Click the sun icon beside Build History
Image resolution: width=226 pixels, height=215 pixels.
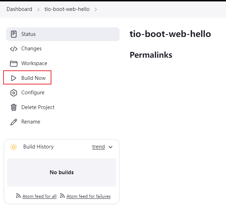[x=14, y=147]
